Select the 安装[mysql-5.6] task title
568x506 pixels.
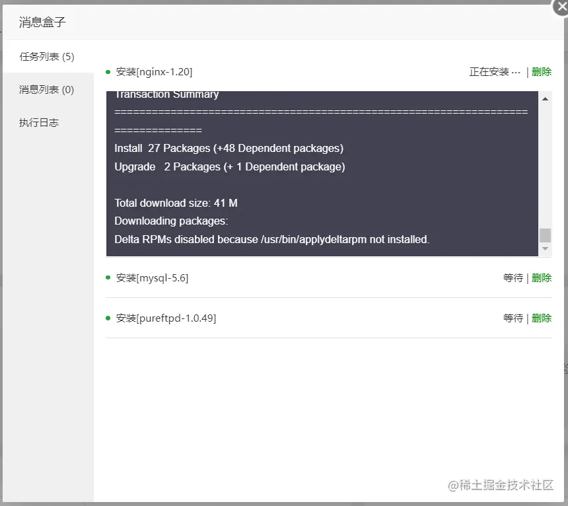[x=152, y=278]
